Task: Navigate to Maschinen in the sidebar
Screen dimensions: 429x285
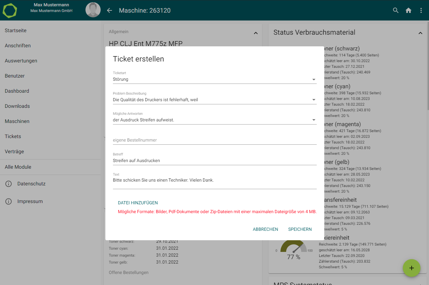Action: click(x=17, y=121)
